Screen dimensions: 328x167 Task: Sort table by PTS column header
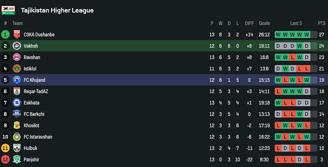[x=322, y=23]
